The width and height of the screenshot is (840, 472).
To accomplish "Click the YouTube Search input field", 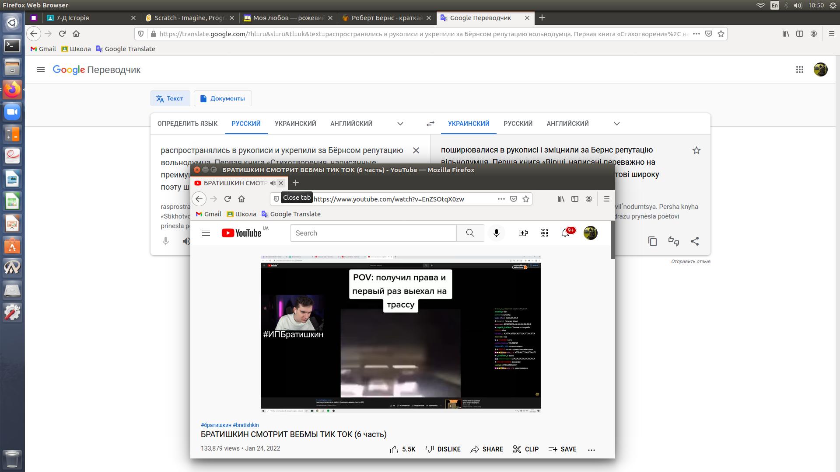I will pos(373,233).
